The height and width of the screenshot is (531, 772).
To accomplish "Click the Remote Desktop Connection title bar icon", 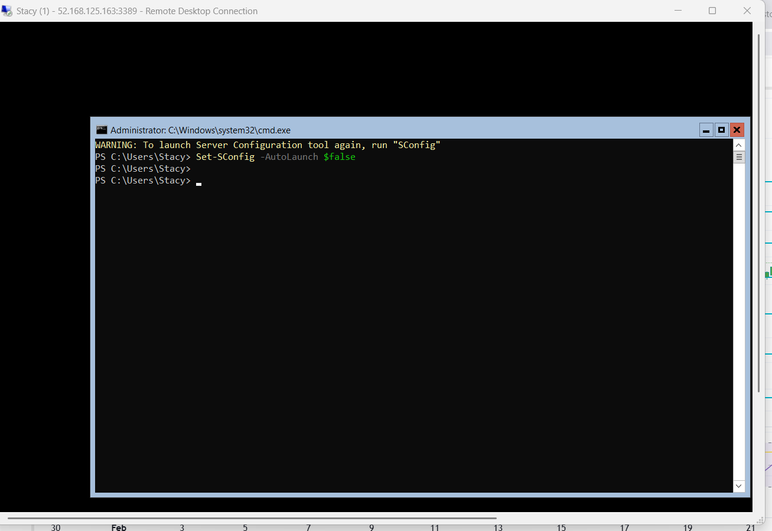I will pos(6,11).
